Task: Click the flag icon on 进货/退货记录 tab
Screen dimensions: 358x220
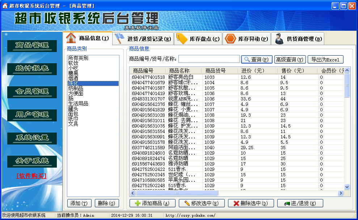Action: tap(119, 39)
